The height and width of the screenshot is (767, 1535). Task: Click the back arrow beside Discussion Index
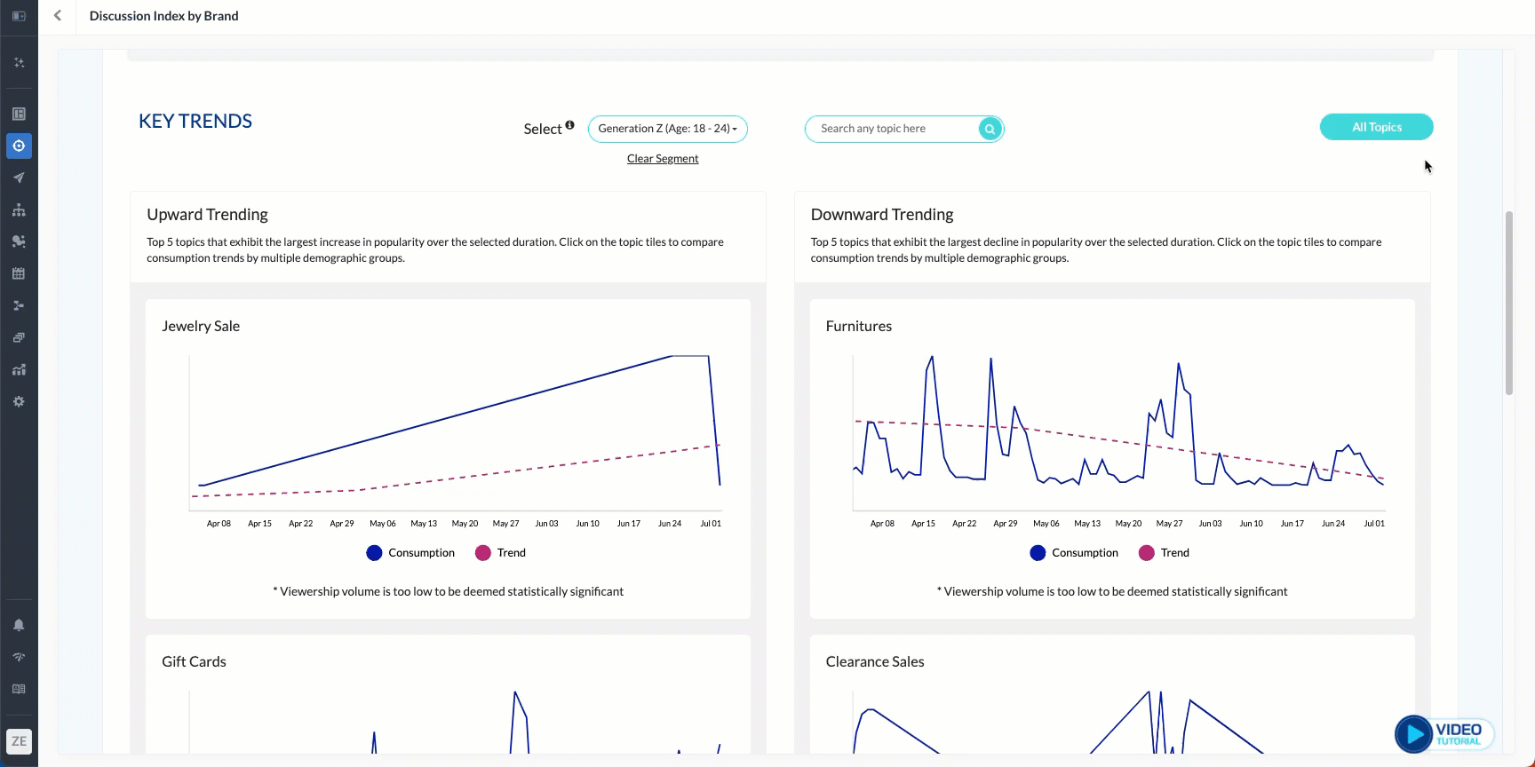[x=58, y=16]
